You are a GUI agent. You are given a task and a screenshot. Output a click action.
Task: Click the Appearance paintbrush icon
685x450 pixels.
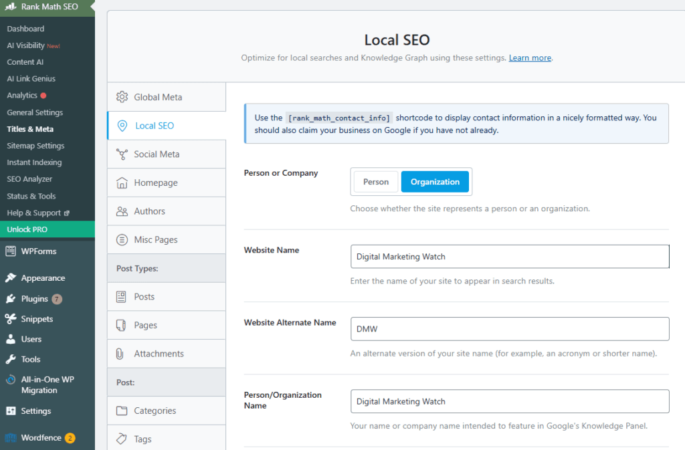(x=11, y=277)
